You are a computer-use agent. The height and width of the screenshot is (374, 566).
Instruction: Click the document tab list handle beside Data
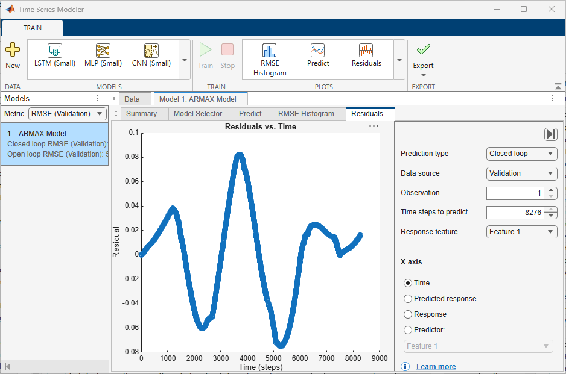[113, 98]
